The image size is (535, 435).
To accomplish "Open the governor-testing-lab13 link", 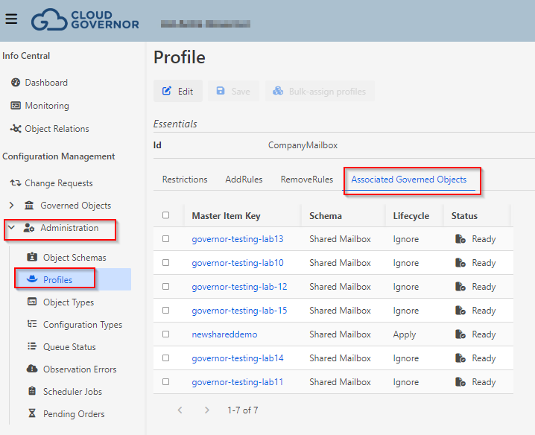I will click(x=238, y=239).
